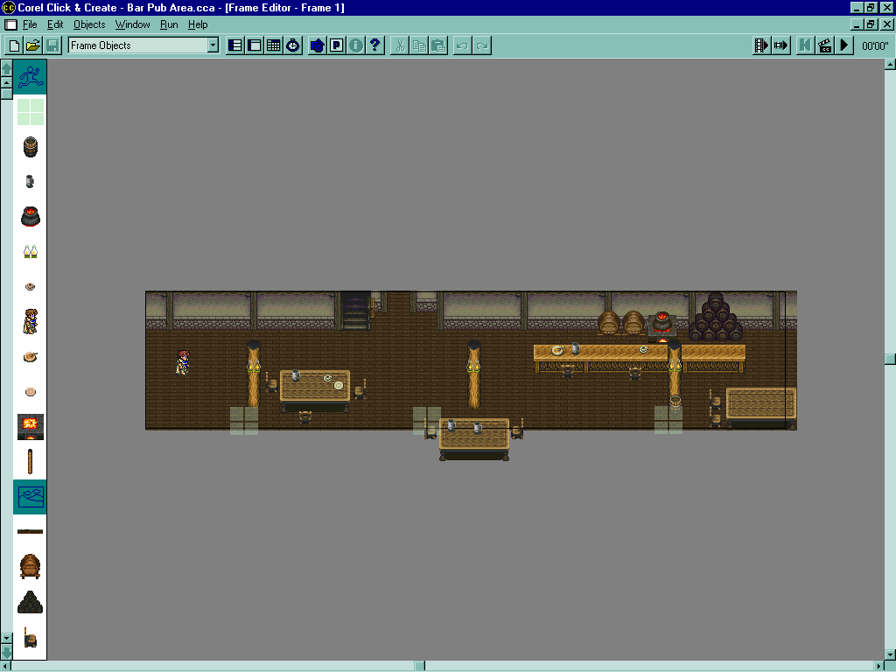This screenshot has height=672, width=896.
Task: Click the dark staircase in the pub frame
Action: point(355,311)
